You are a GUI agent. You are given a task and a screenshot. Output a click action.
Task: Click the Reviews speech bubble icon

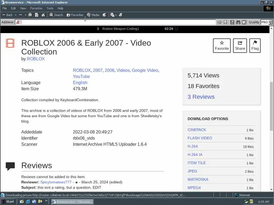pyautogui.click(x=10, y=166)
